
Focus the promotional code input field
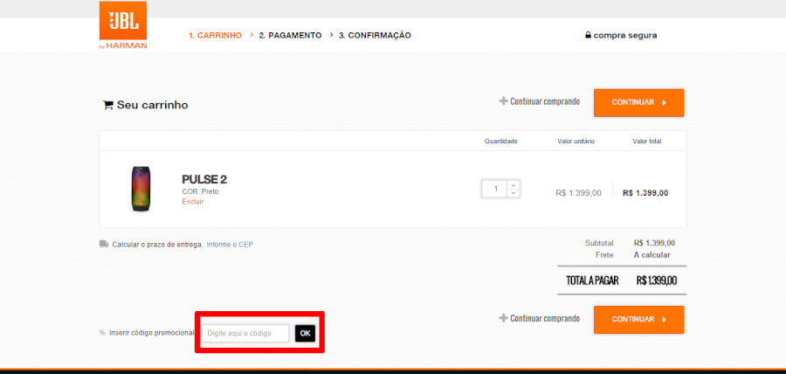pyautogui.click(x=245, y=333)
